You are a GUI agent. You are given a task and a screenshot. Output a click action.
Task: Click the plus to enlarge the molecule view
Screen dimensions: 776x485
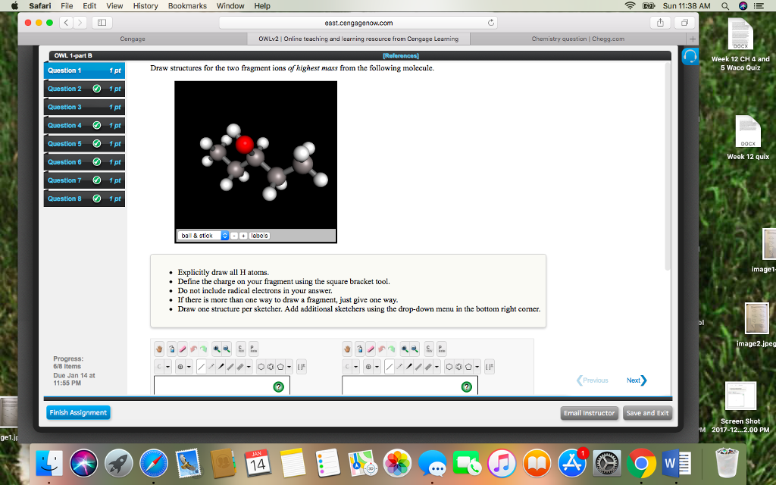point(243,235)
